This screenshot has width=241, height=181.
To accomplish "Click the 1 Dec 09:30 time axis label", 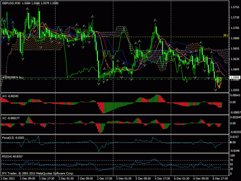I will point(27,178).
